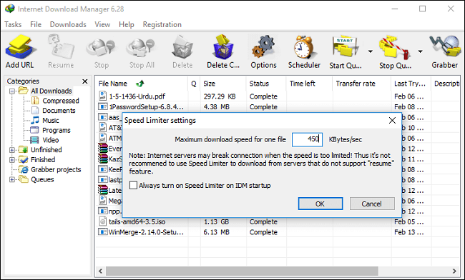This screenshot has height=280, width=465.
Task: Click Feb 13 last try cell
Action: pos(408,232)
